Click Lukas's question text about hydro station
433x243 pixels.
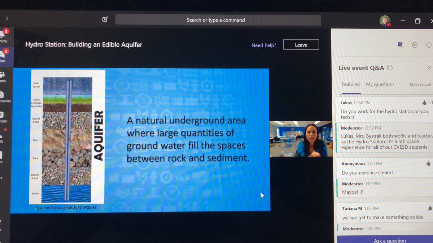(384, 114)
